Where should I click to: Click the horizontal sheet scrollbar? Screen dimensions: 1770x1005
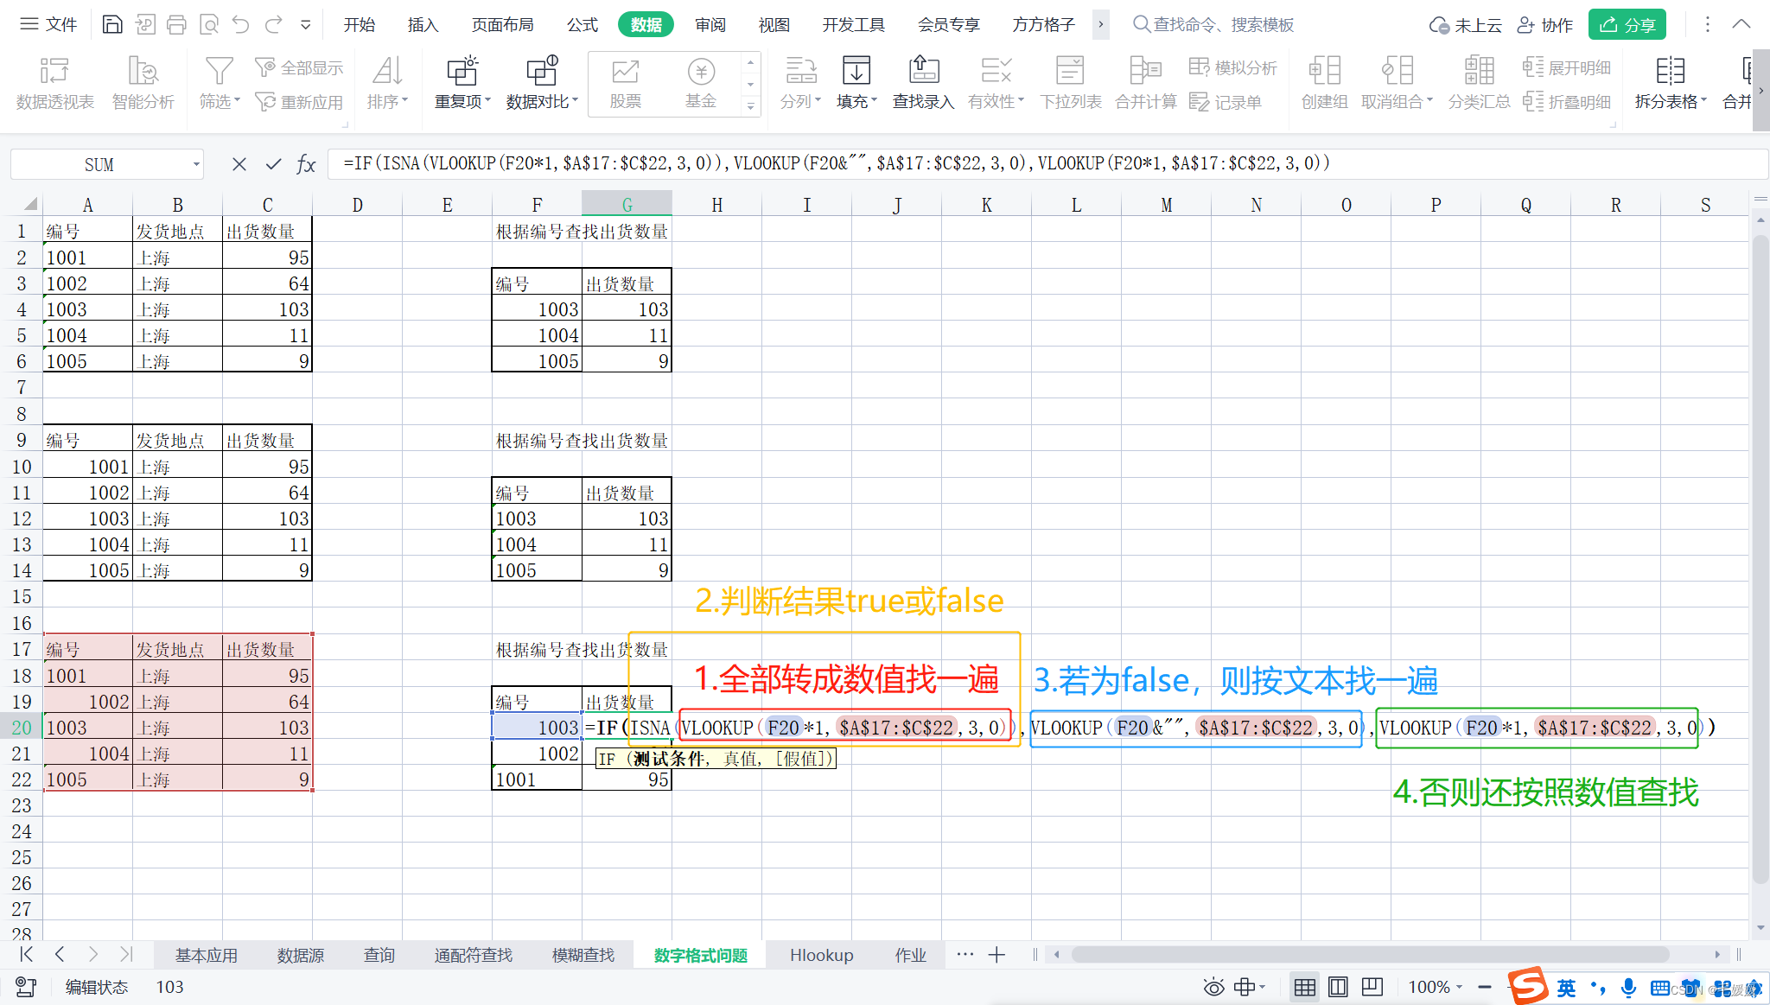tap(1370, 955)
